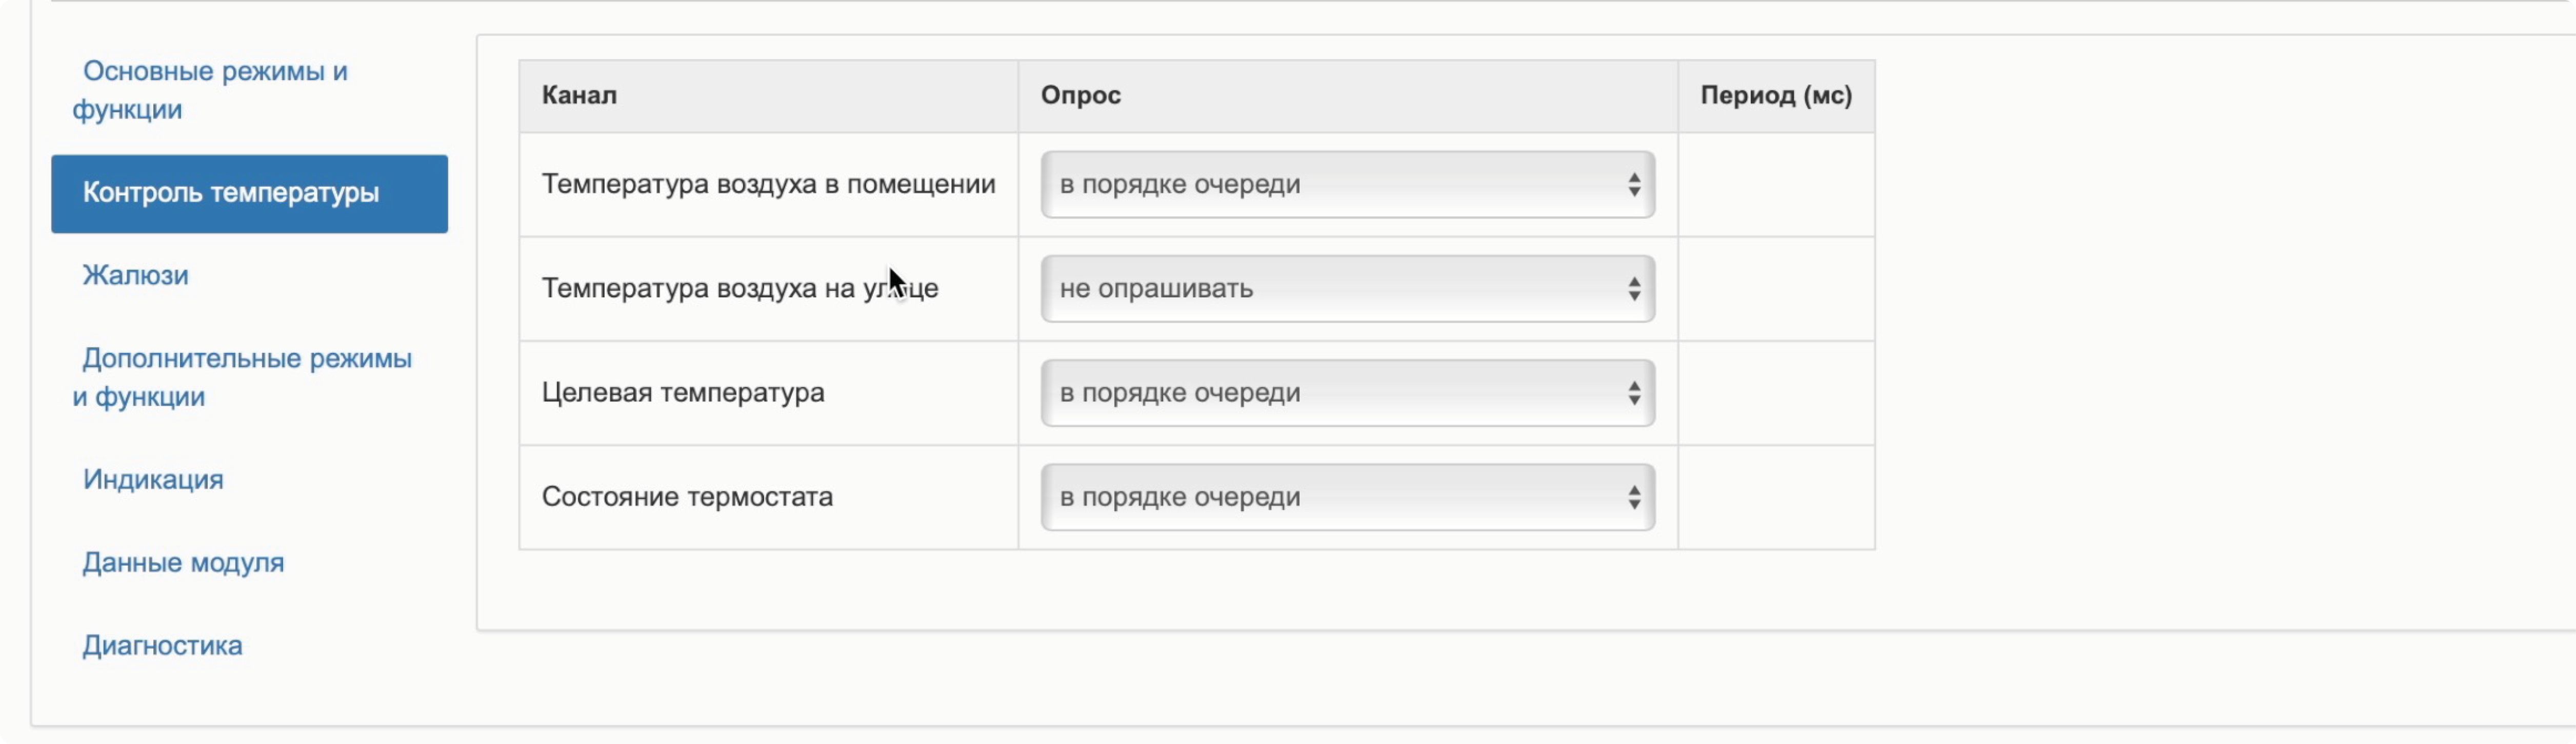Click the Состояние термостата channel label
2576x744 pixels.
pos(687,497)
